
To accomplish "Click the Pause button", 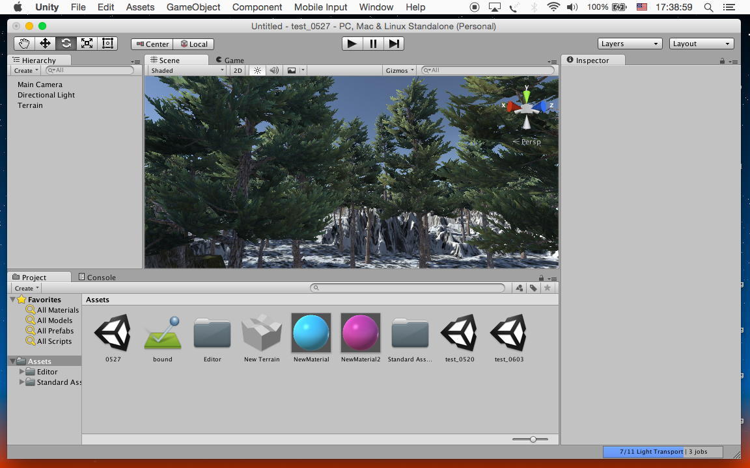I will [x=373, y=44].
